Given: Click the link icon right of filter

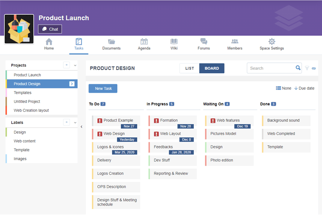Looking at the screenshot, I should 314,68.
